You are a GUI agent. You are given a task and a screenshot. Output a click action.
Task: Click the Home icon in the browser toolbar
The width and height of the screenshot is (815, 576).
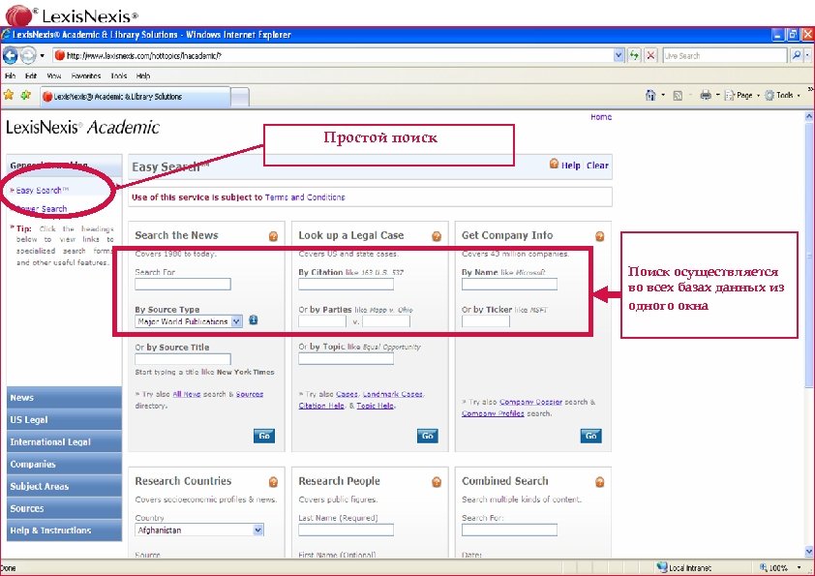point(651,94)
